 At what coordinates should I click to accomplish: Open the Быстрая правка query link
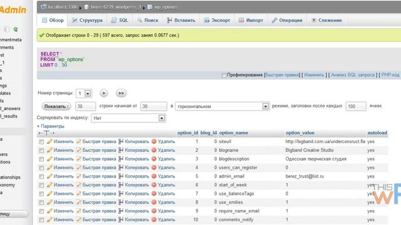tap(282, 75)
